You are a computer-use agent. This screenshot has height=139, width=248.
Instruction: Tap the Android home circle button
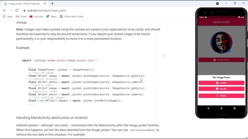tap(221, 108)
